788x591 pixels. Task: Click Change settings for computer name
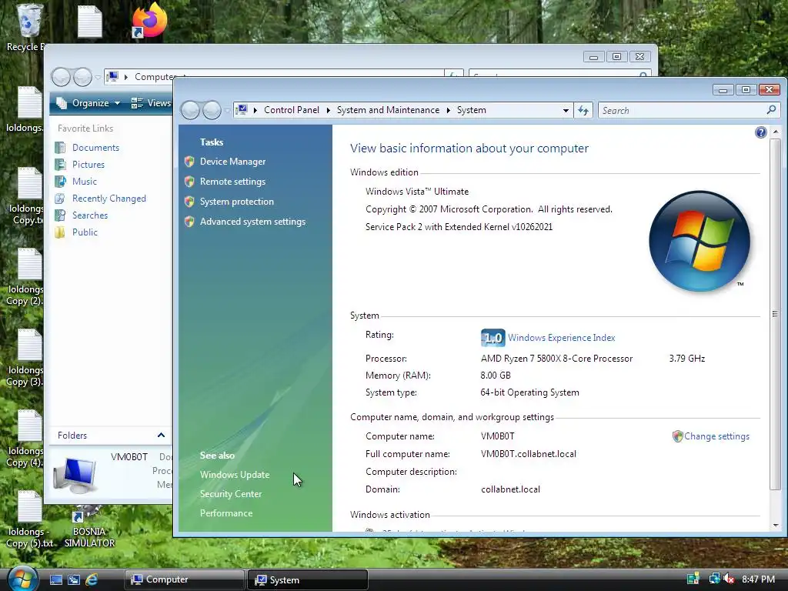[716, 436]
